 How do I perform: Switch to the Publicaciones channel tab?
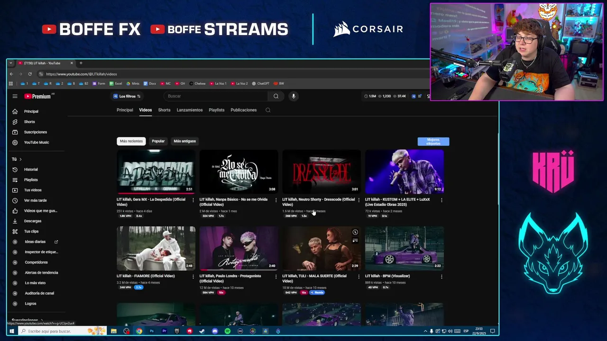[244, 110]
